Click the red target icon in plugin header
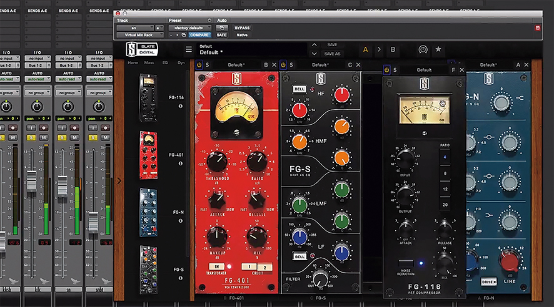 (537, 28)
